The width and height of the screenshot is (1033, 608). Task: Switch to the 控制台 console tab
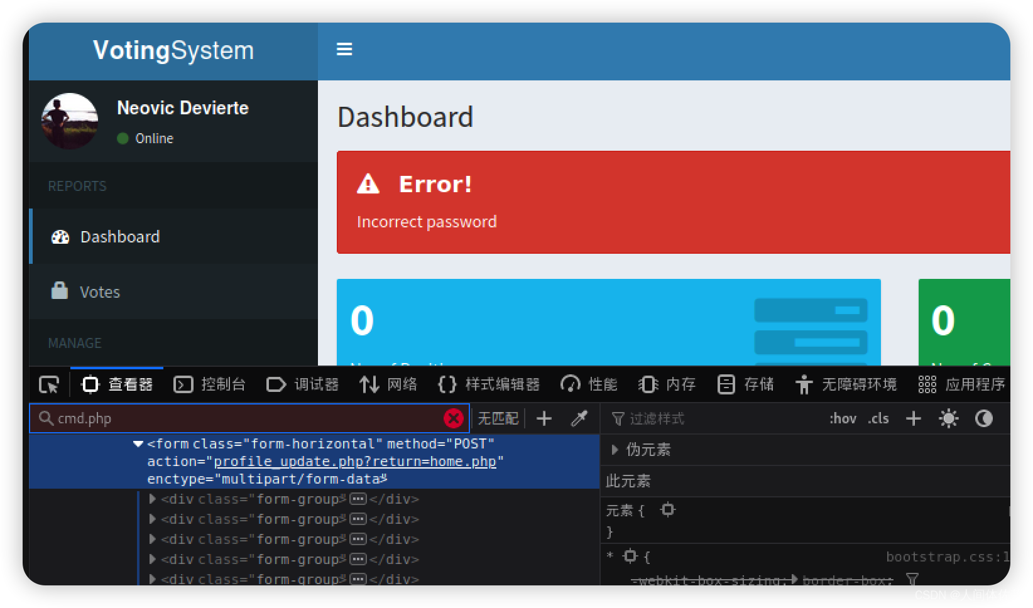(x=209, y=384)
